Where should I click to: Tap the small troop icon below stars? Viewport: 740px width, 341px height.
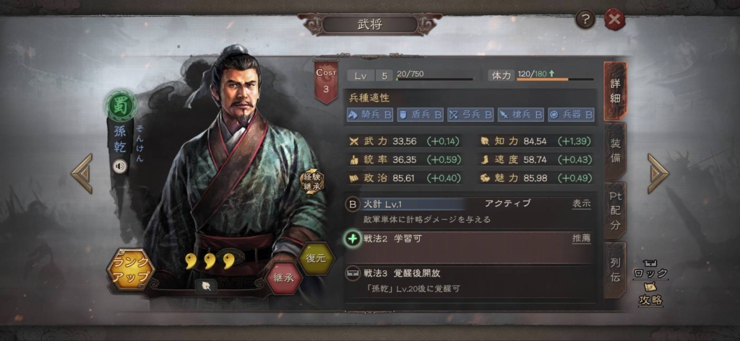click(206, 285)
